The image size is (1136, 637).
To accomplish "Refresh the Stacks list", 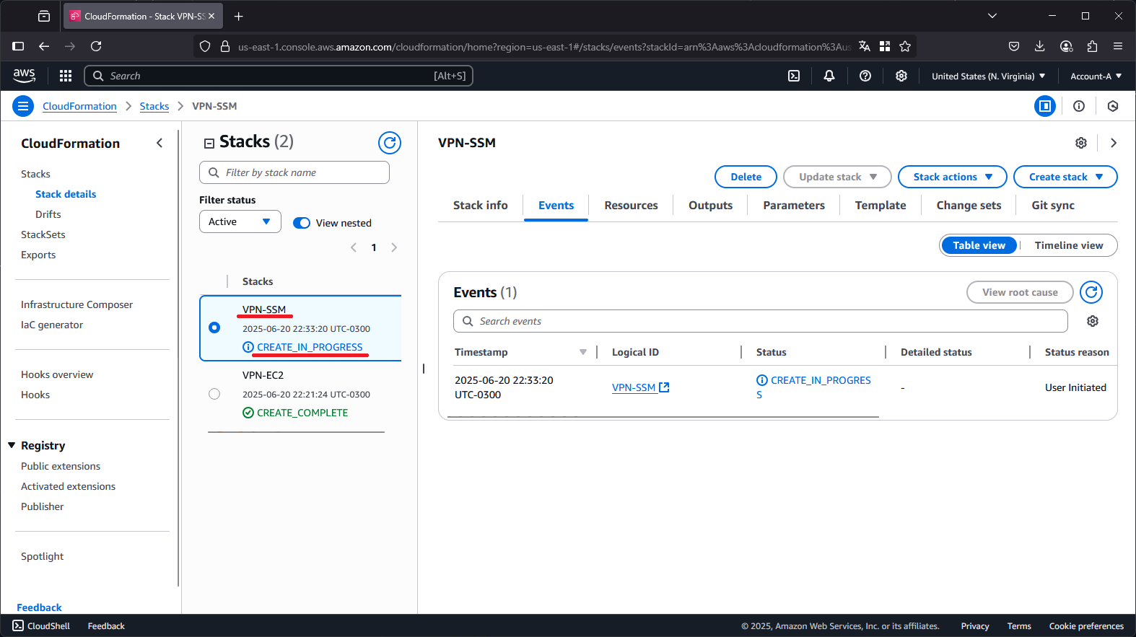I will pos(390,143).
